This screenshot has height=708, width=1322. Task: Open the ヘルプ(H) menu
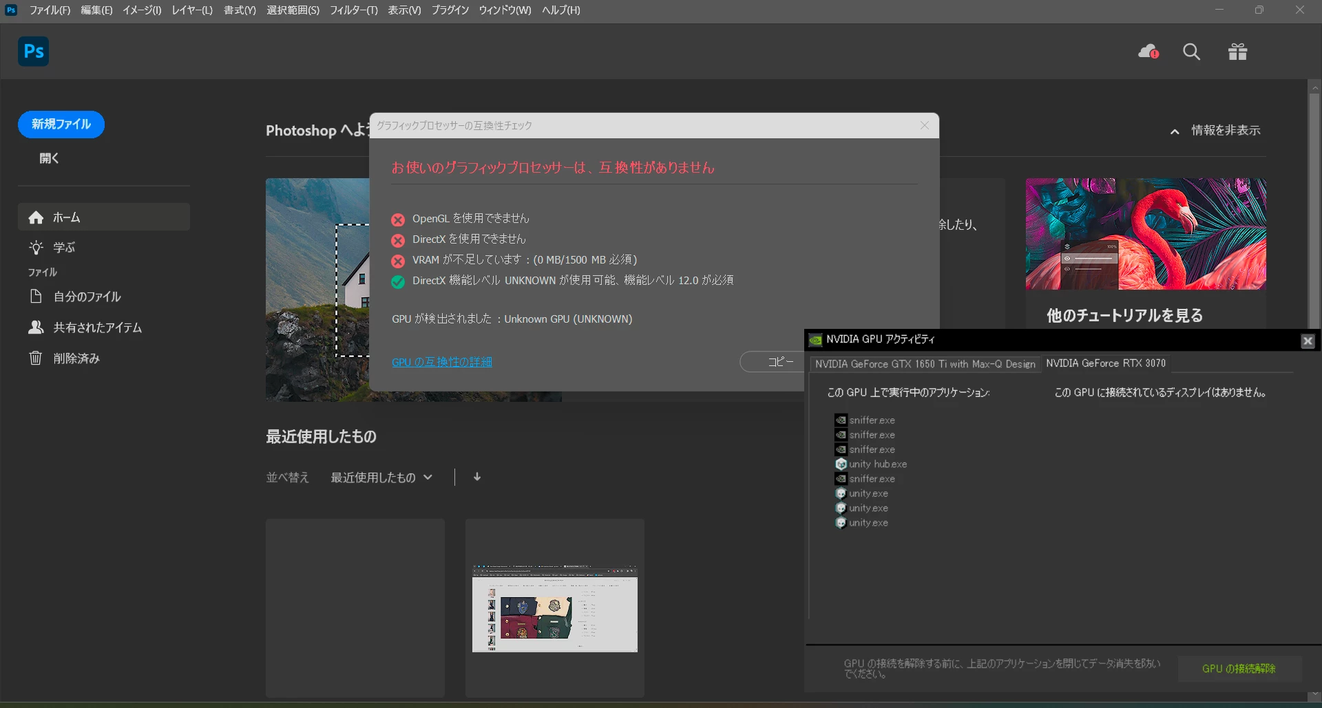(x=560, y=10)
